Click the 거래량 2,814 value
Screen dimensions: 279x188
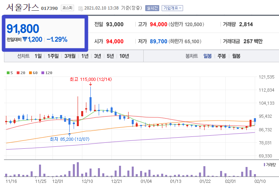point(246,24)
